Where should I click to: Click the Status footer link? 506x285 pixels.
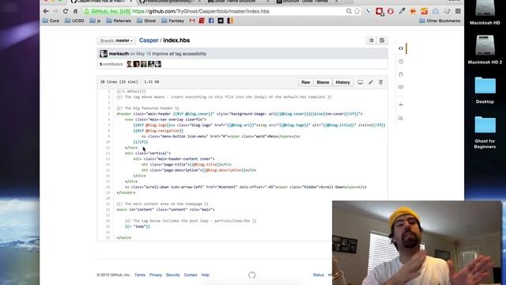tap(318, 275)
